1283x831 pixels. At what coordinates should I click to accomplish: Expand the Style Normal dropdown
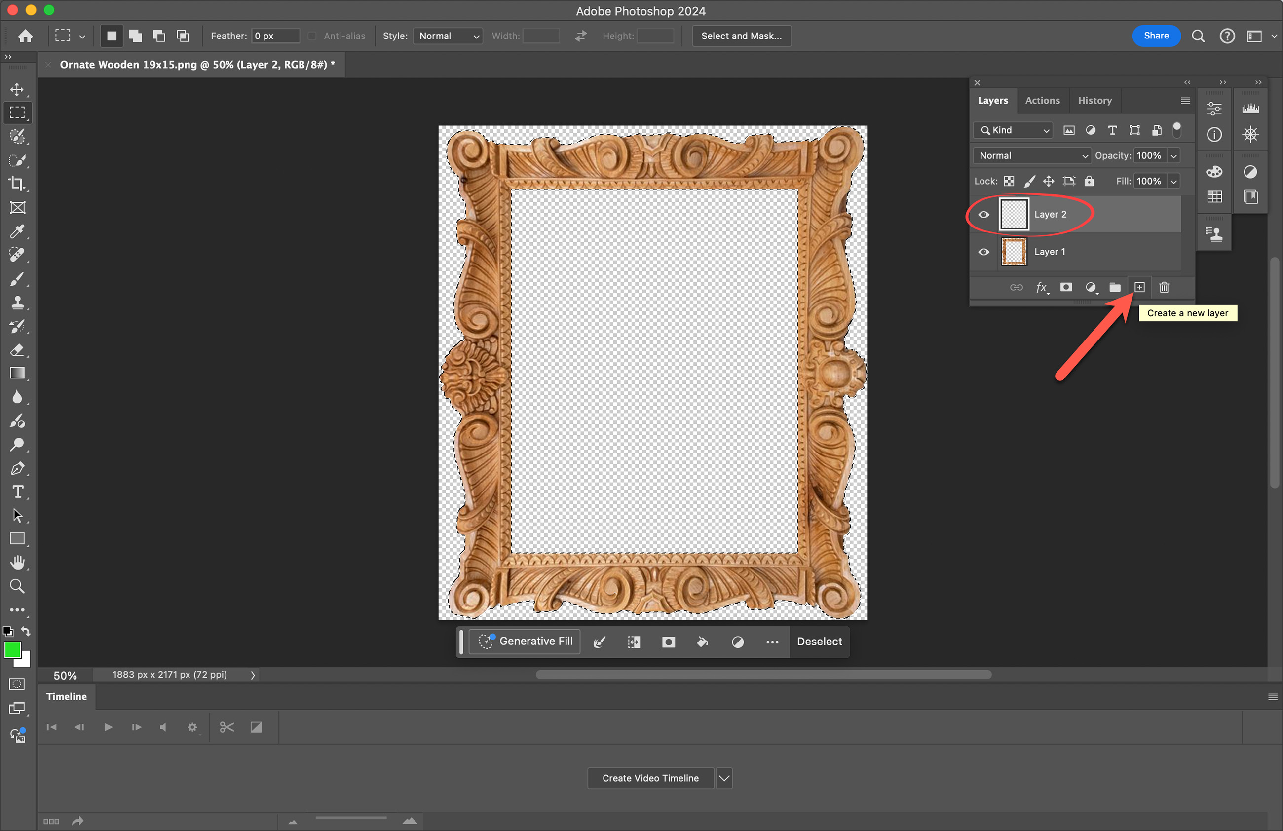(448, 36)
